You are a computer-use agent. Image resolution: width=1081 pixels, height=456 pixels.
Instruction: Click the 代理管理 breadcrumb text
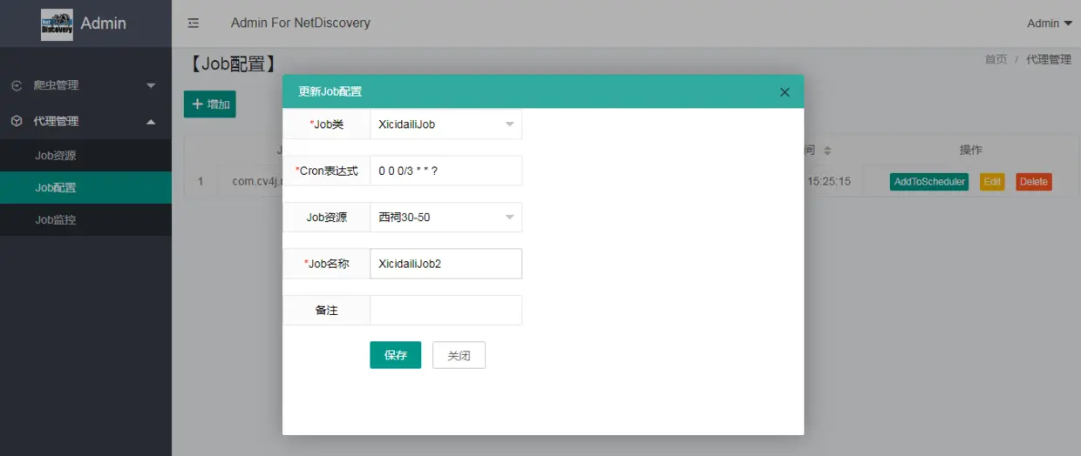tap(1049, 59)
